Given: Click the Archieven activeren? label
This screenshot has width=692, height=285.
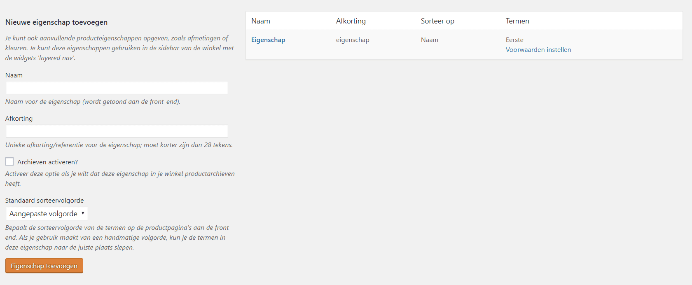Looking at the screenshot, I should coord(47,162).
